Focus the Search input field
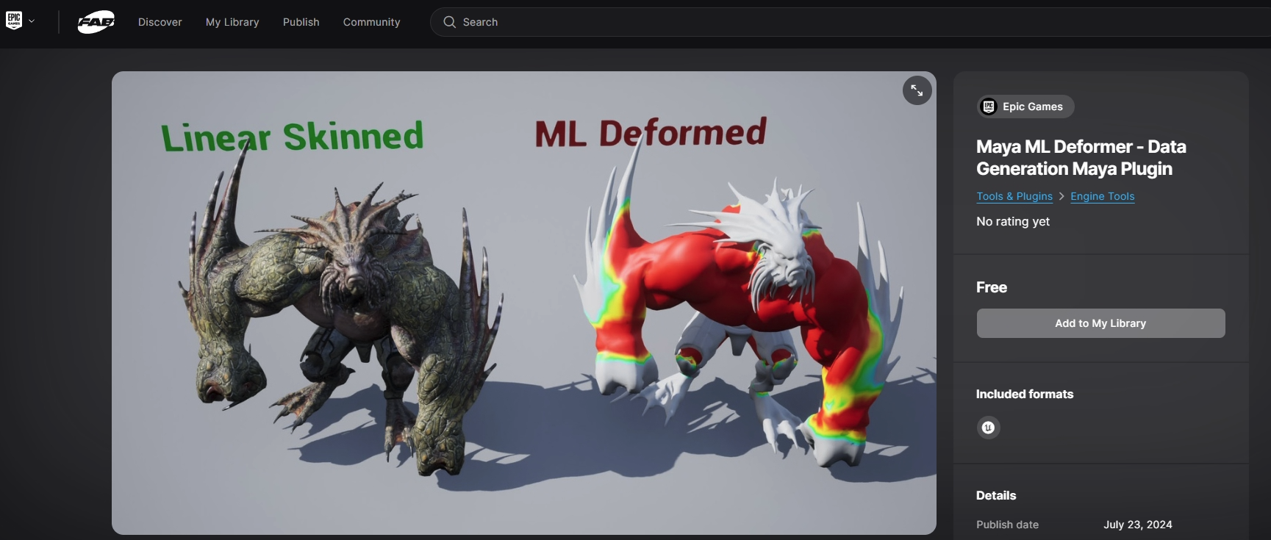 (x=851, y=22)
